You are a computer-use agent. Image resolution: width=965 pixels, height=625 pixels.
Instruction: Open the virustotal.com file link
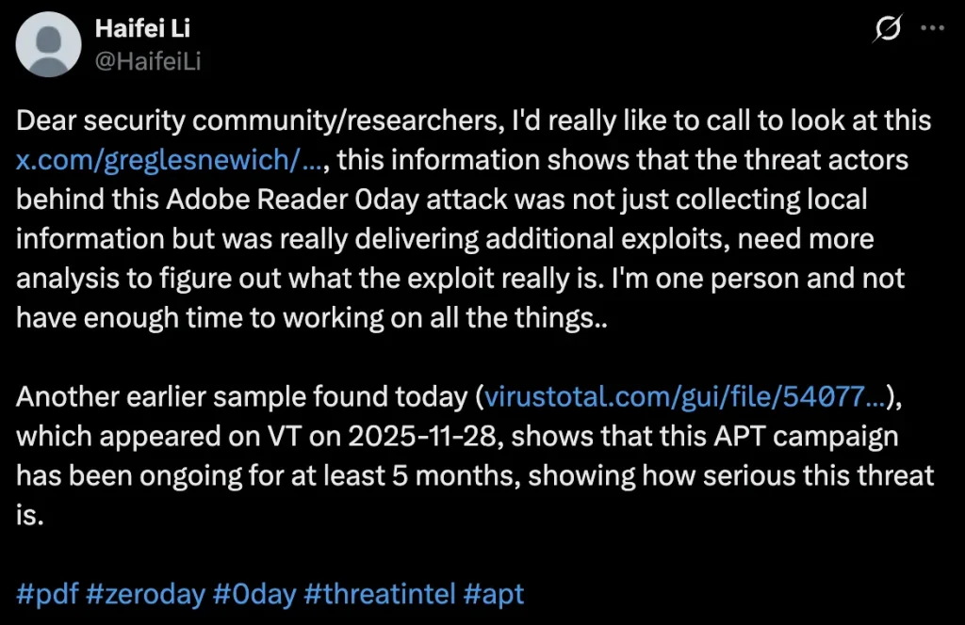(683, 396)
